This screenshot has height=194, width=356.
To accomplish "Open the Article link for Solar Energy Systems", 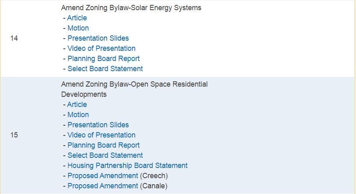I will point(77,18).
